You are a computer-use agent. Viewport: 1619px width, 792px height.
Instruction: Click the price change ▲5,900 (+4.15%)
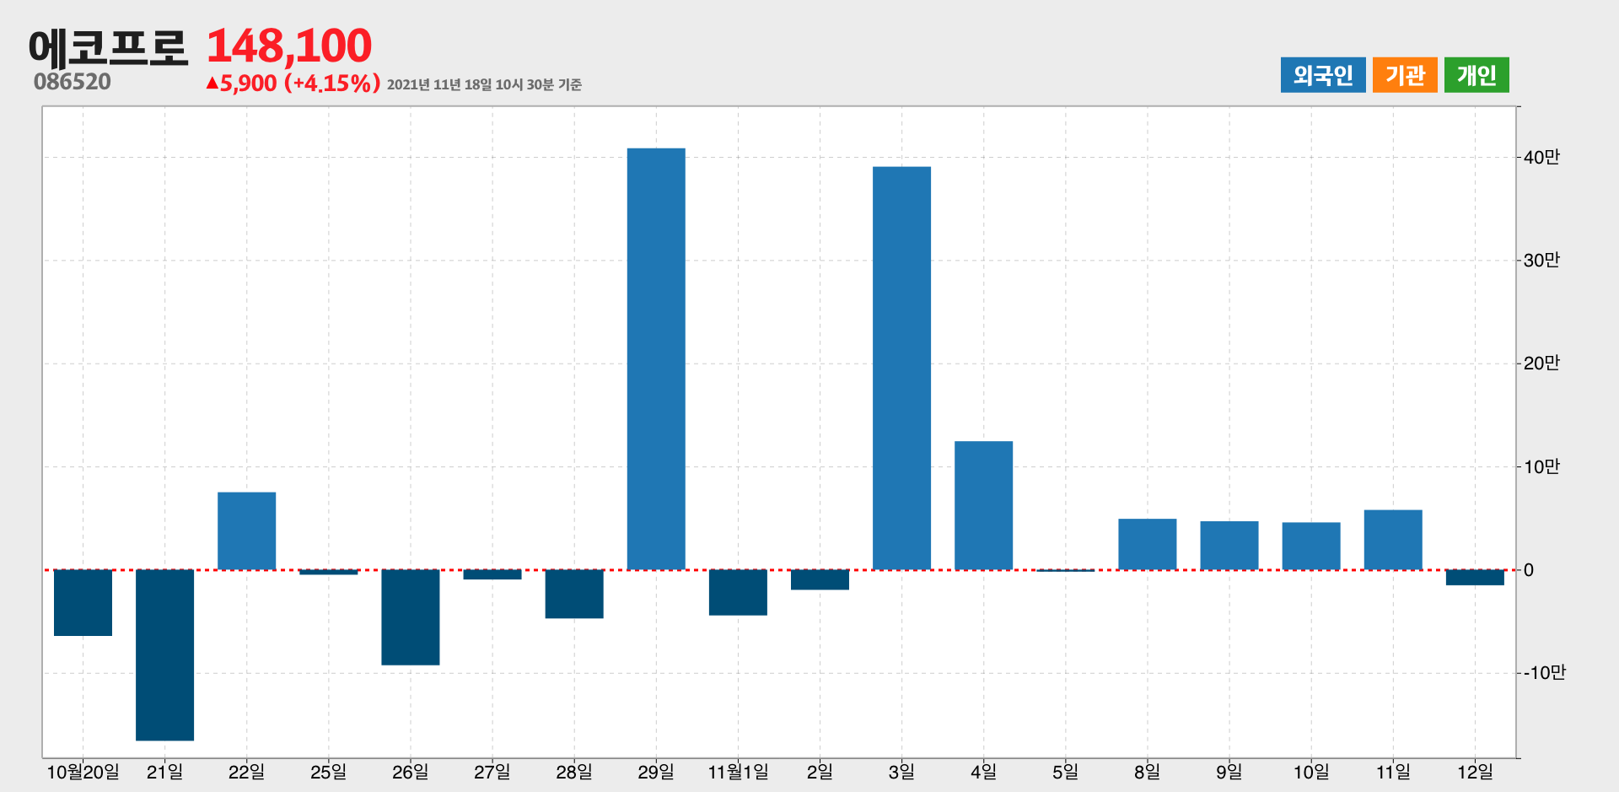click(293, 84)
